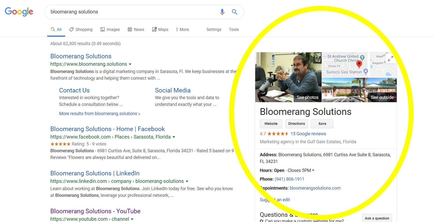The image size is (434, 222).
Task: Expand dropdown arrow beside Facebook URL
Action: [x=174, y=137]
